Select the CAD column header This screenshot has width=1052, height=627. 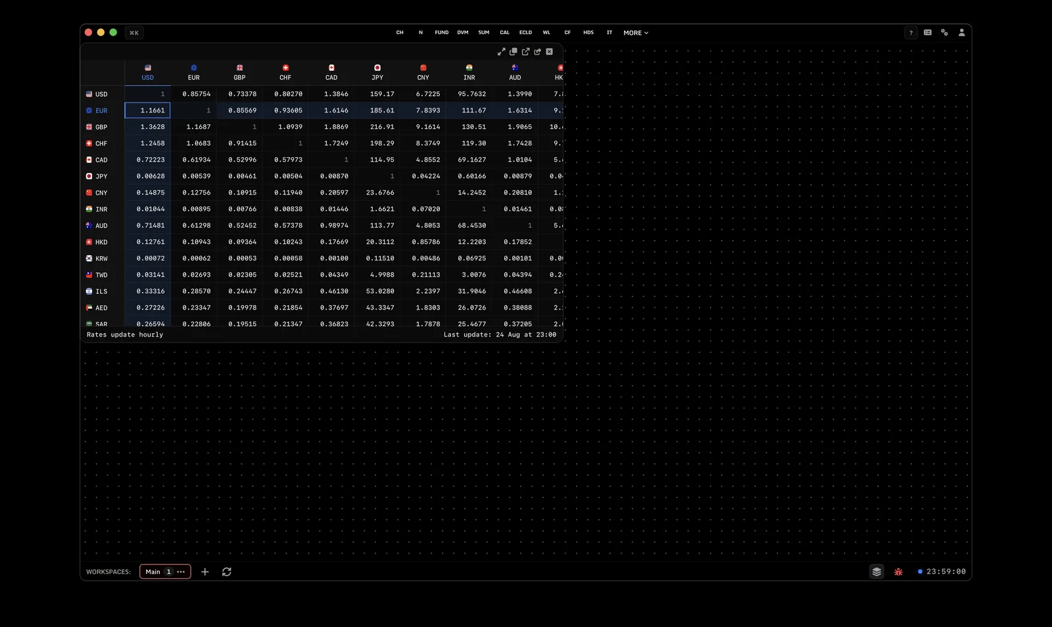(x=331, y=73)
